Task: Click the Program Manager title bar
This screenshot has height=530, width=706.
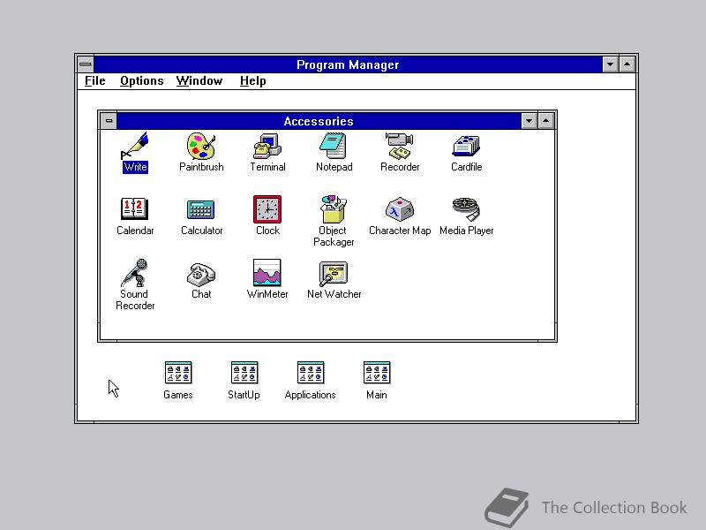Action: tap(348, 64)
